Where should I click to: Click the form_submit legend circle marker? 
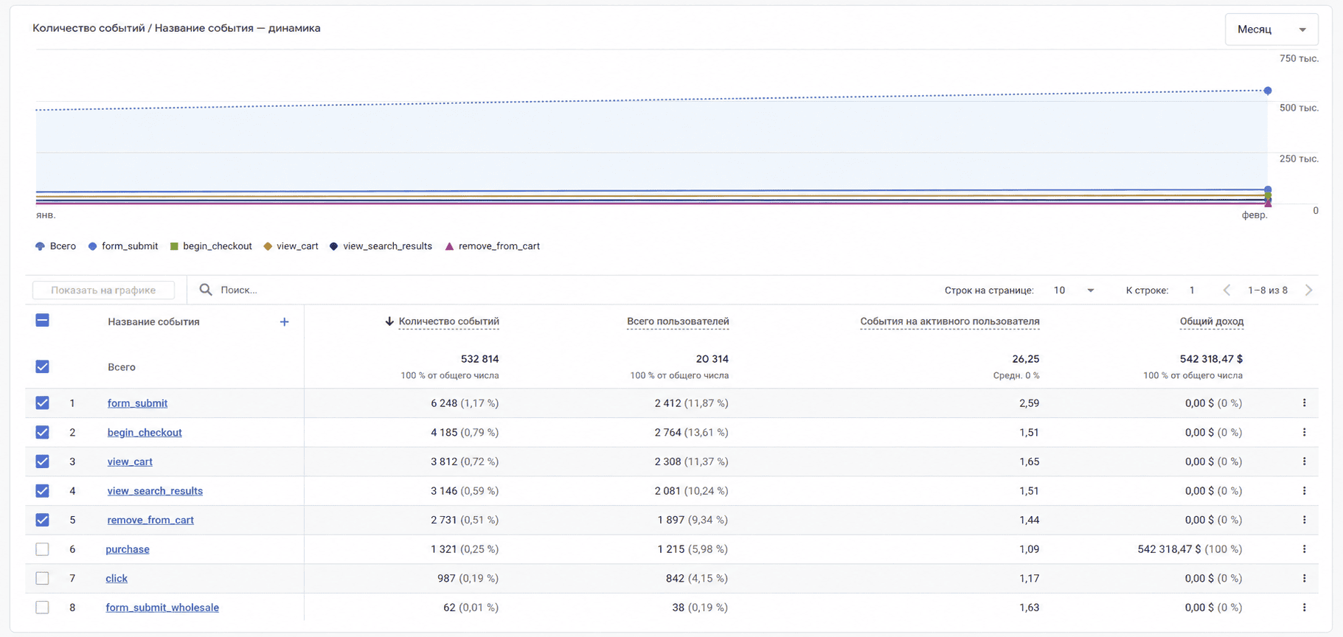point(92,246)
